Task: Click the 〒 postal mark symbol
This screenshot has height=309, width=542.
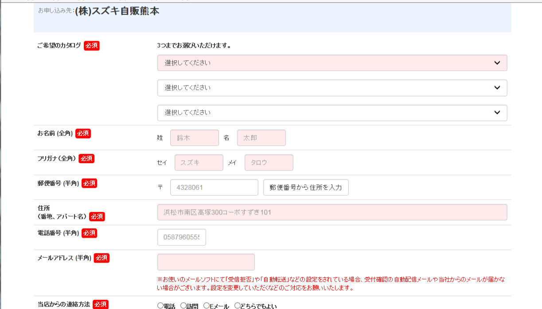Action: (x=160, y=188)
